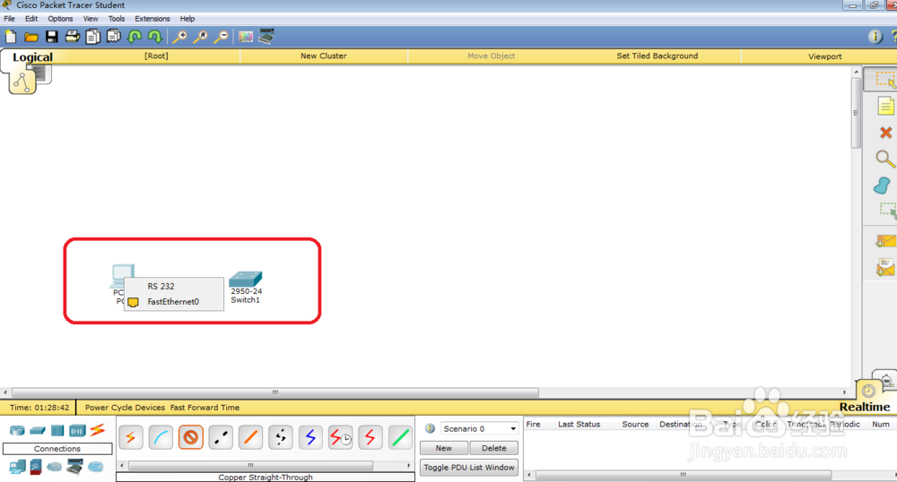Save the file with floppy disk icon
The width and height of the screenshot is (897, 482).
click(51, 37)
